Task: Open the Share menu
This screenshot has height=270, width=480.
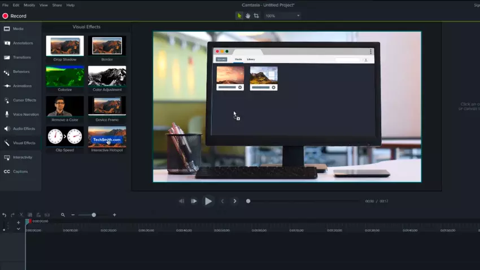Action: point(57,5)
